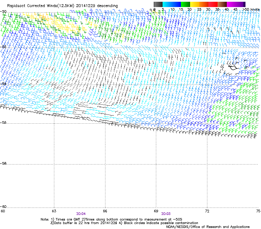Select the green 15-20 knots color band
Image resolution: width=261 pixels, height=229 pixels.
click(x=186, y=4)
